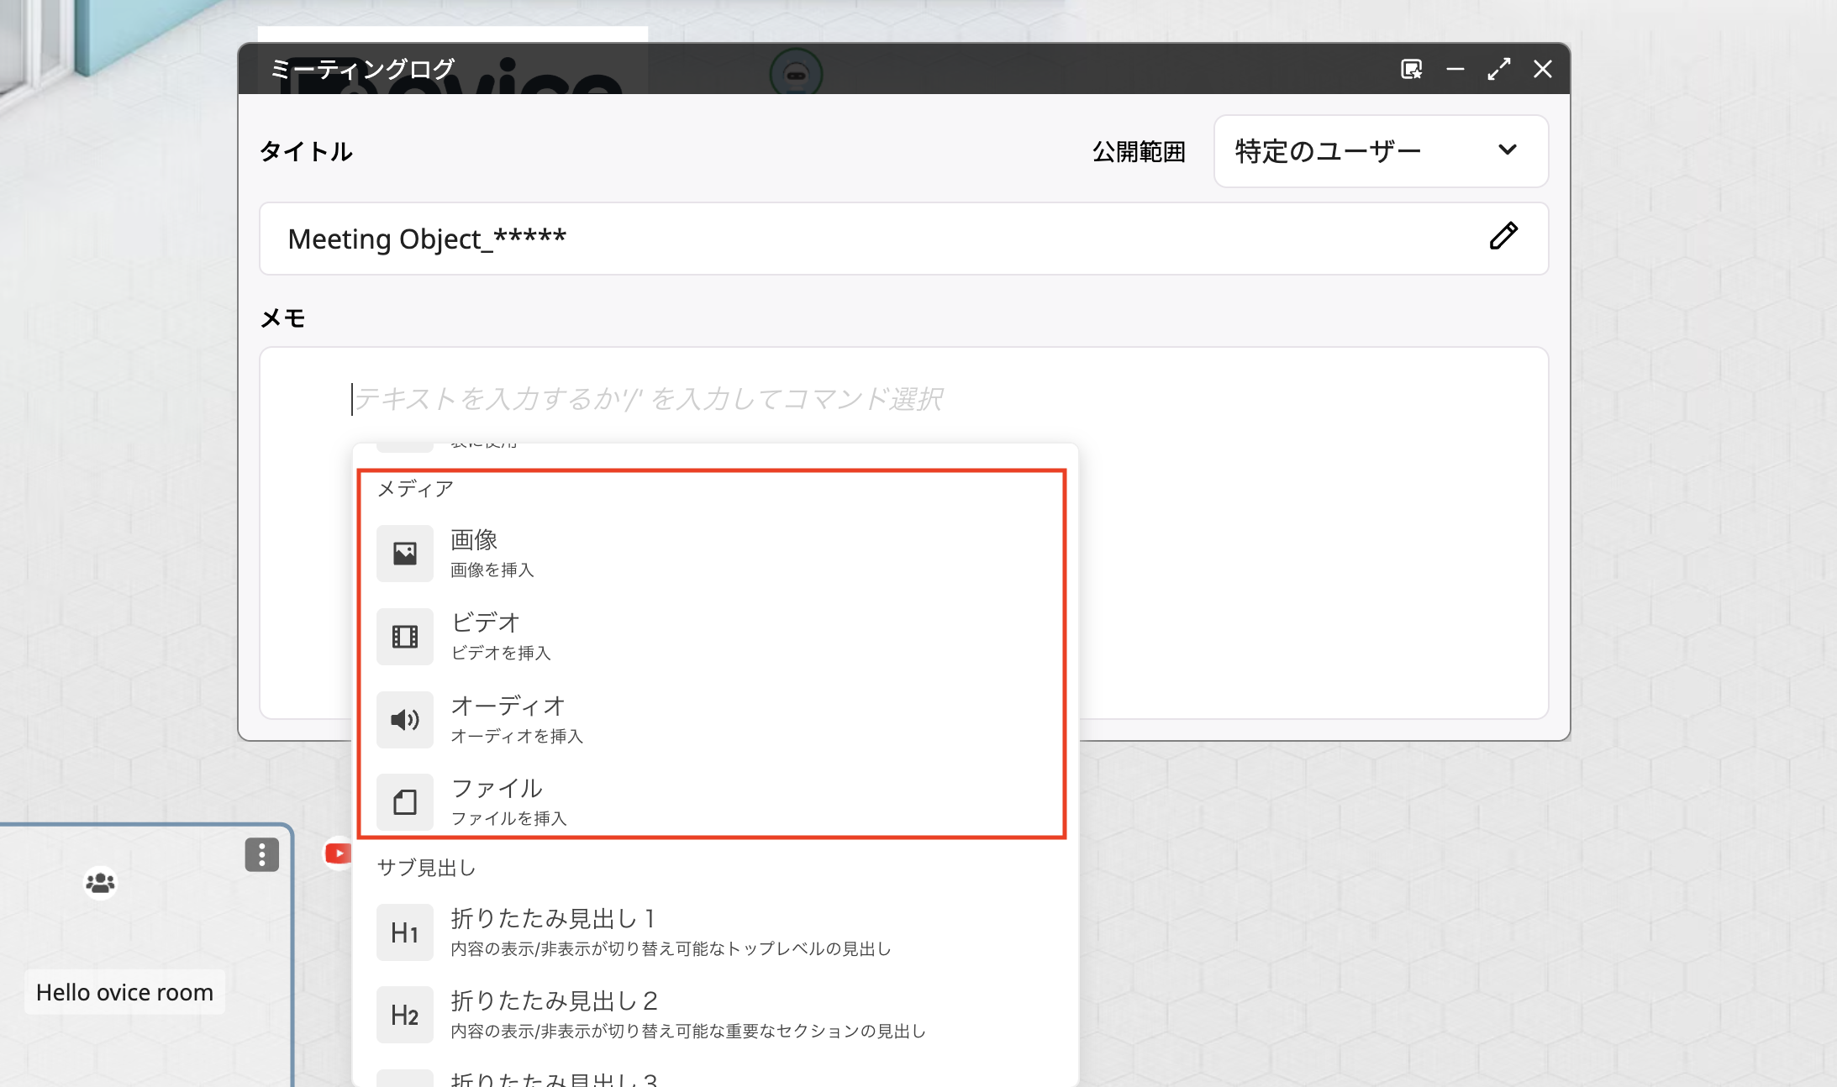The image size is (1837, 1087).
Task: Click the サブ見出し section heading
Action: (427, 868)
